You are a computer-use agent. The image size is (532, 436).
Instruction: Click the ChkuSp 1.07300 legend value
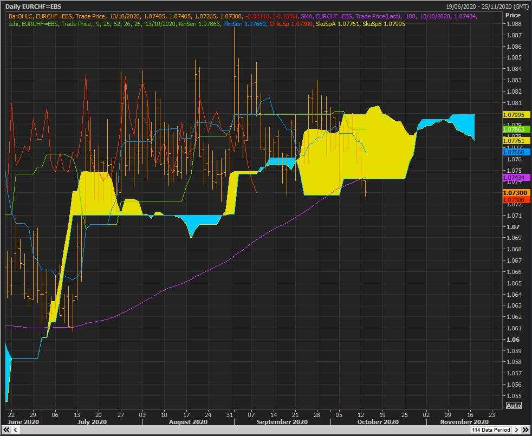[x=291, y=24]
